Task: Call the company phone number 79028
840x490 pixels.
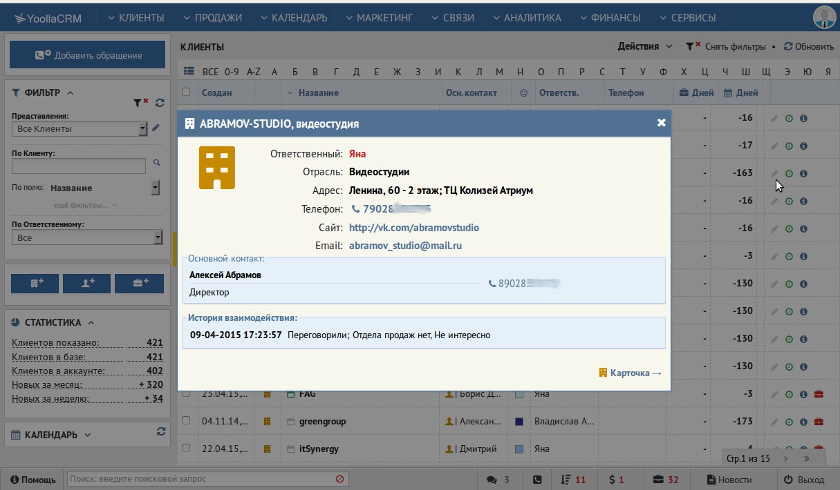Action: pyautogui.click(x=391, y=208)
